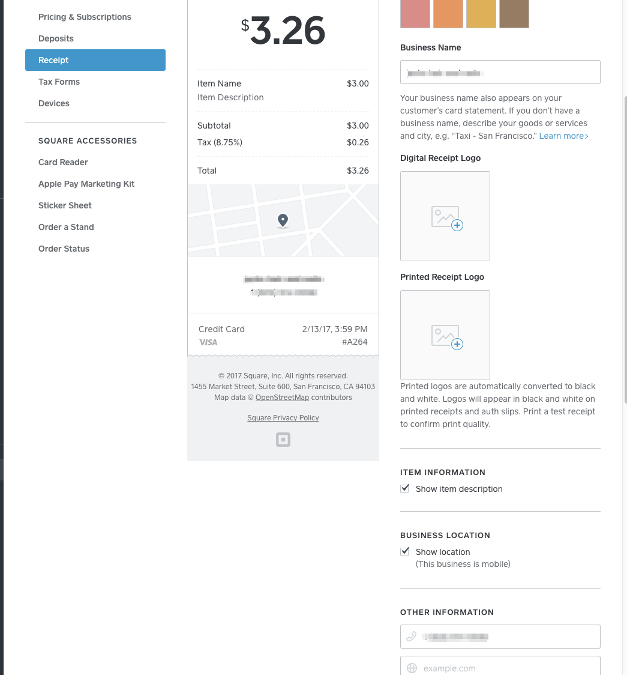The image size is (627, 675).
Task: Navigate to Tax Forms section
Action: 59,82
